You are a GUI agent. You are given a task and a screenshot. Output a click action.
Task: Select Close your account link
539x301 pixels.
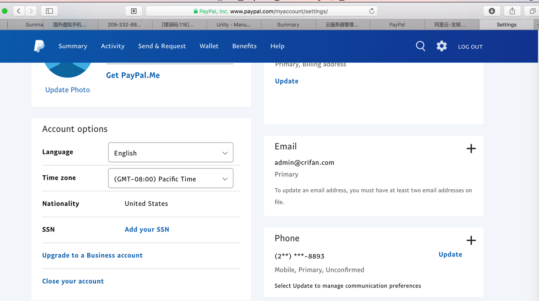click(73, 281)
